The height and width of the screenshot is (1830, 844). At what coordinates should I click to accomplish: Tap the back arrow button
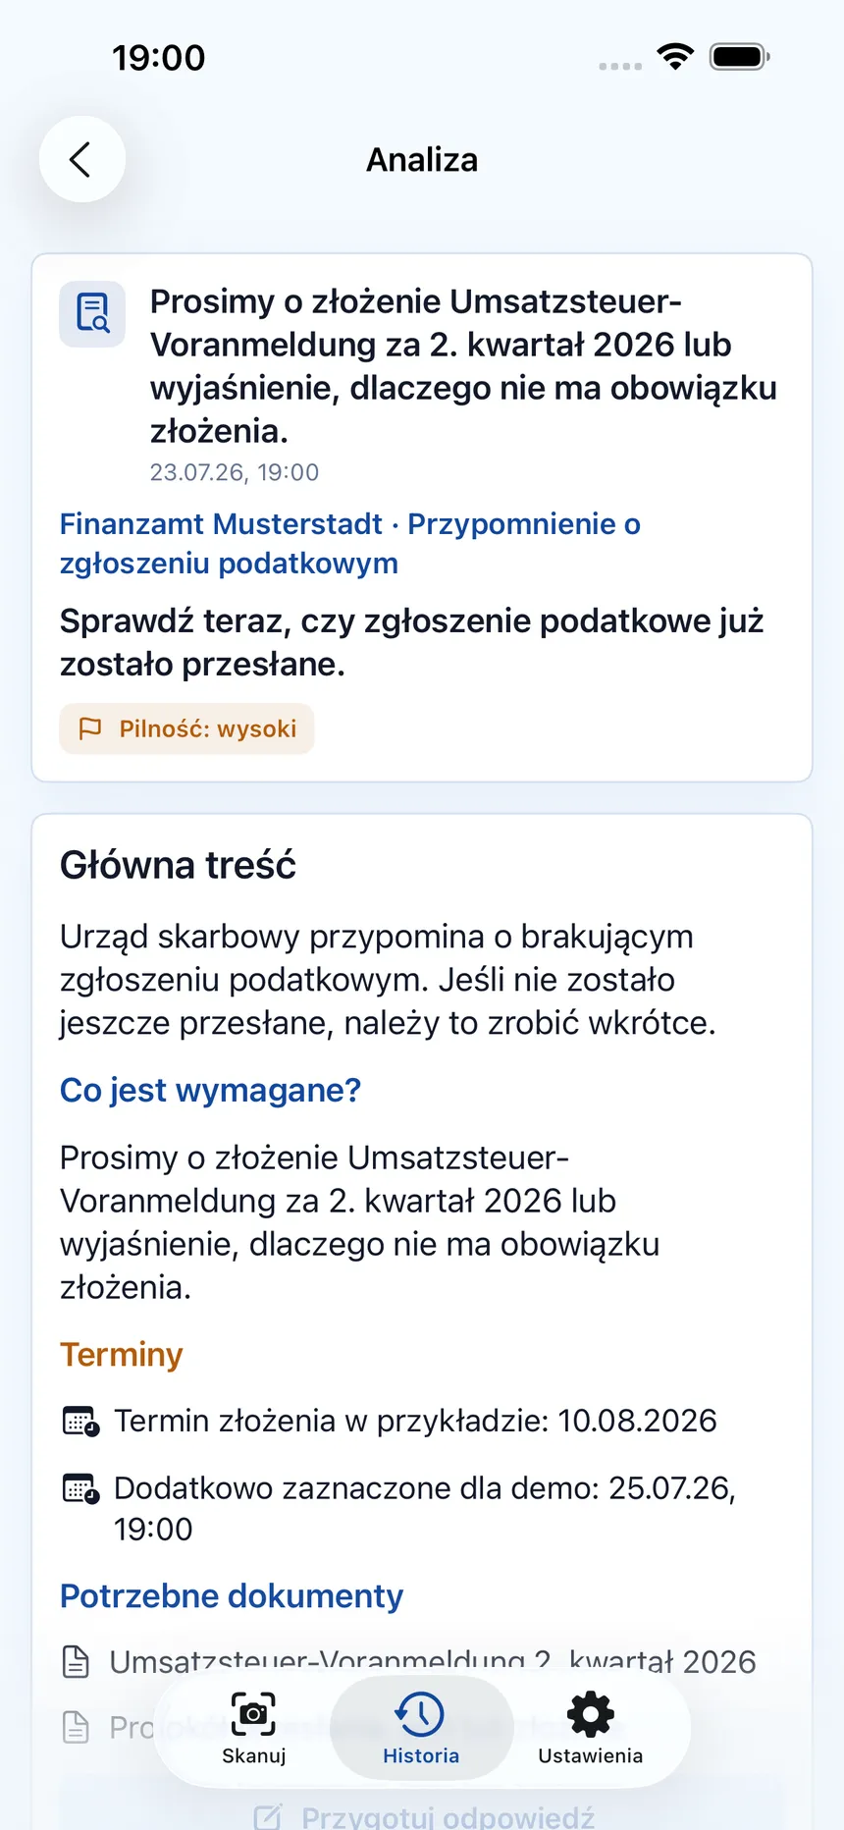81,159
